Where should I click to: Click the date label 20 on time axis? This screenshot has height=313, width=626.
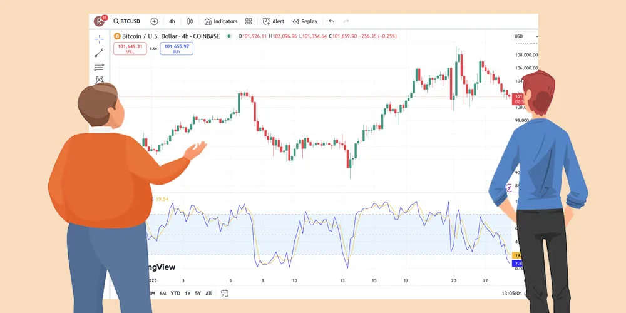[x=453, y=280]
